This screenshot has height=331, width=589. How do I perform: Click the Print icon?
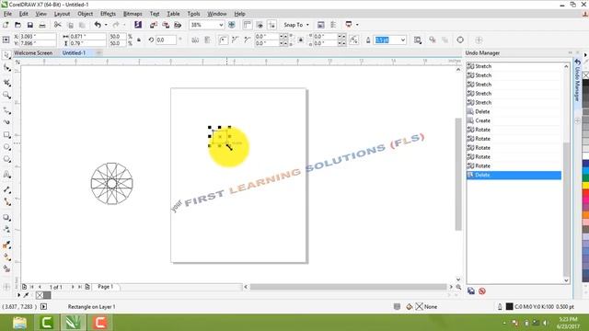click(42, 25)
